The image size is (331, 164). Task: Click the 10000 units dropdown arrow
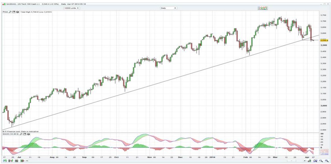[78, 8]
